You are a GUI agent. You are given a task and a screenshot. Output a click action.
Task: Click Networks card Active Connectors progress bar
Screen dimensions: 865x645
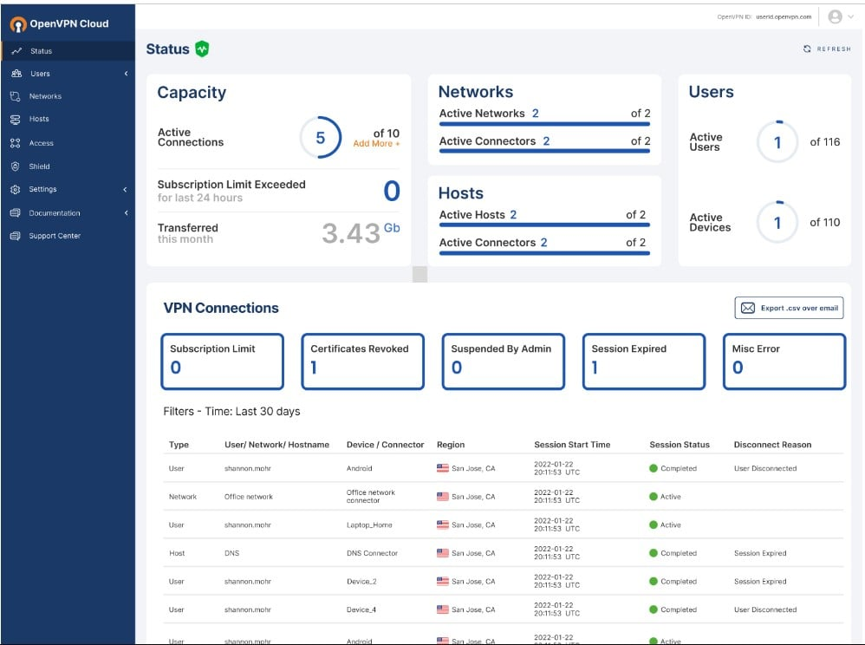(x=544, y=151)
